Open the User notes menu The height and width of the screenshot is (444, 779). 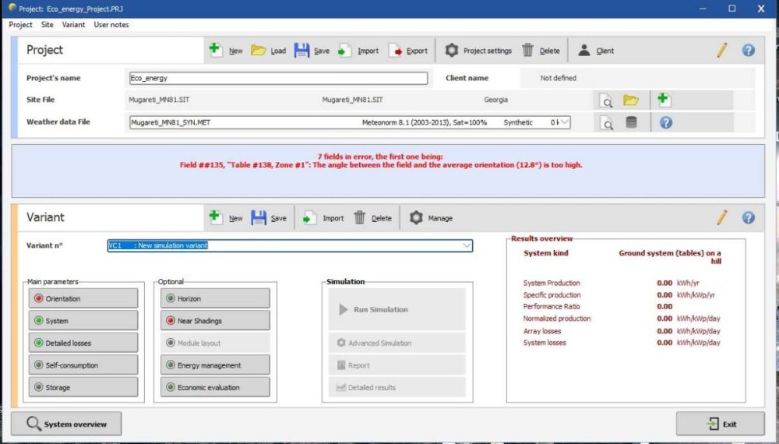point(111,25)
